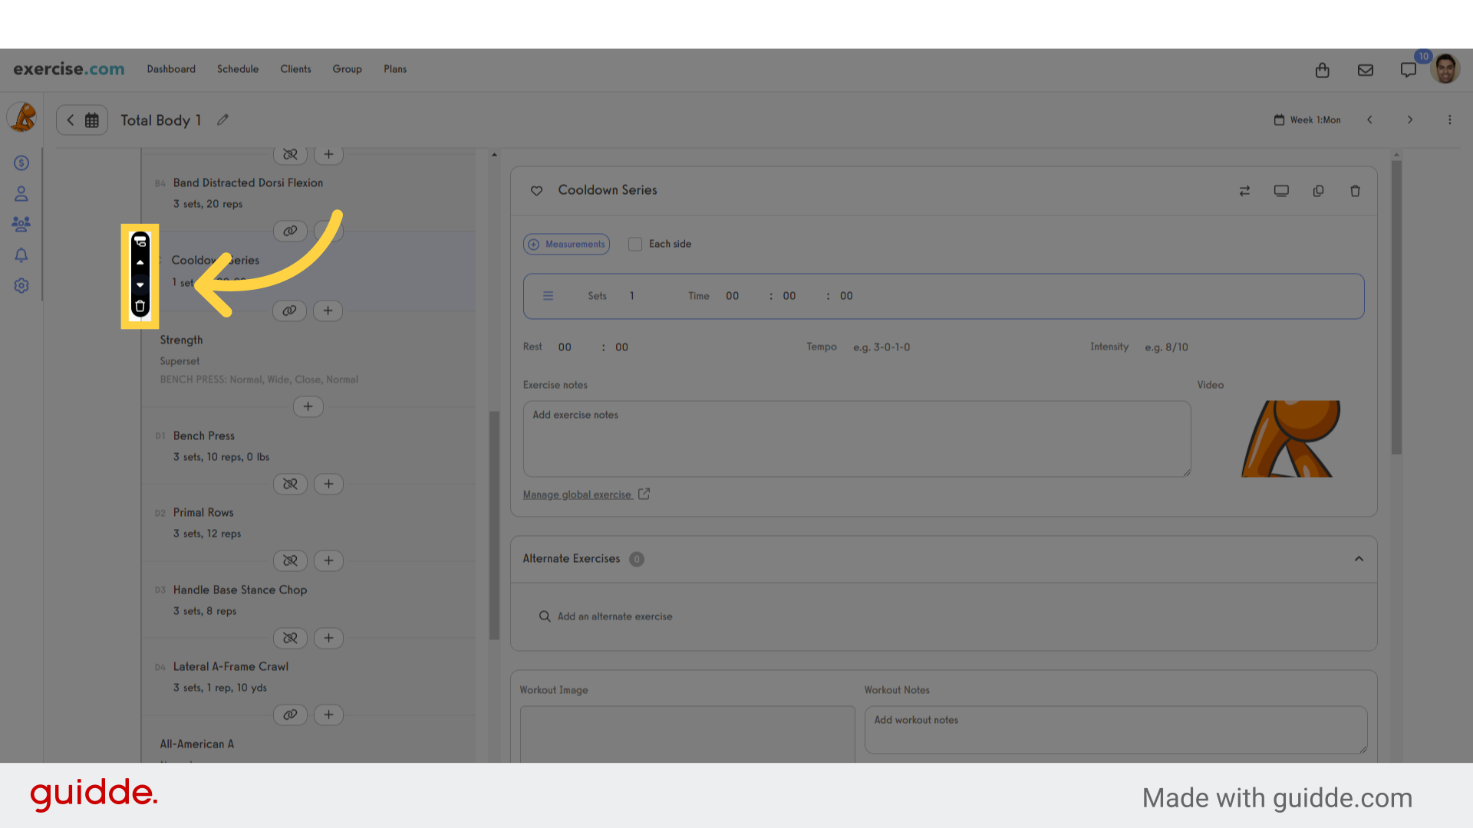Toggle the unlink icon below Bench Press
Image resolution: width=1473 pixels, height=828 pixels.
[290, 484]
